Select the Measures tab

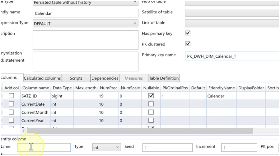pyautogui.click(x=133, y=78)
